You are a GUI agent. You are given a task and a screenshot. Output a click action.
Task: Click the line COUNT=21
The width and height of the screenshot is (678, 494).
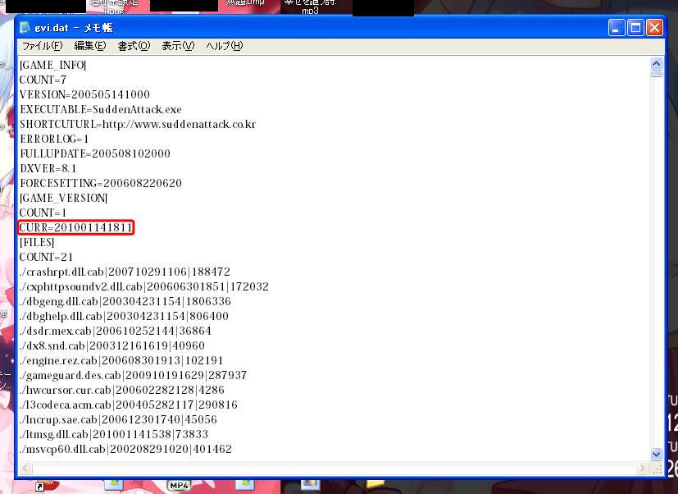(x=46, y=257)
